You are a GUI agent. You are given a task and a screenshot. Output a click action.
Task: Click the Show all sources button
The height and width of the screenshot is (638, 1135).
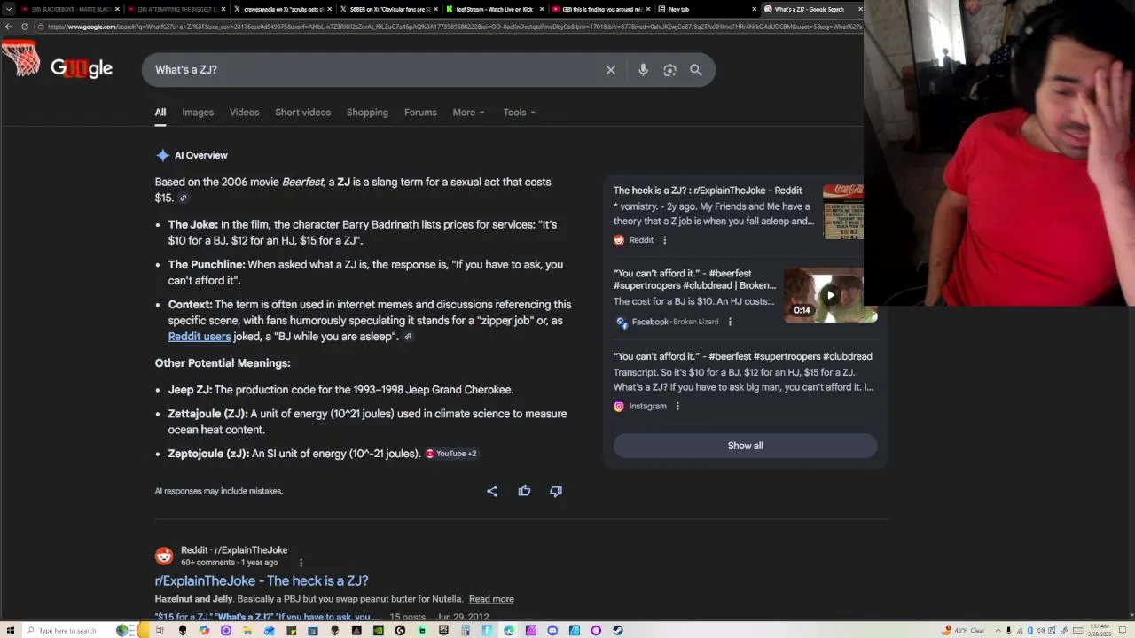745,446
